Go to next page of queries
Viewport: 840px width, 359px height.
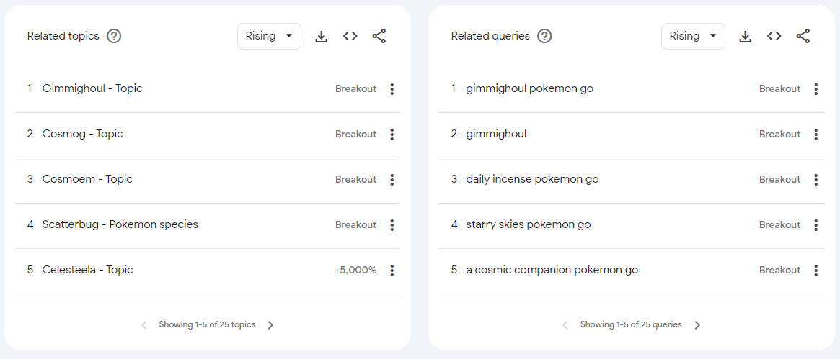(697, 325)
